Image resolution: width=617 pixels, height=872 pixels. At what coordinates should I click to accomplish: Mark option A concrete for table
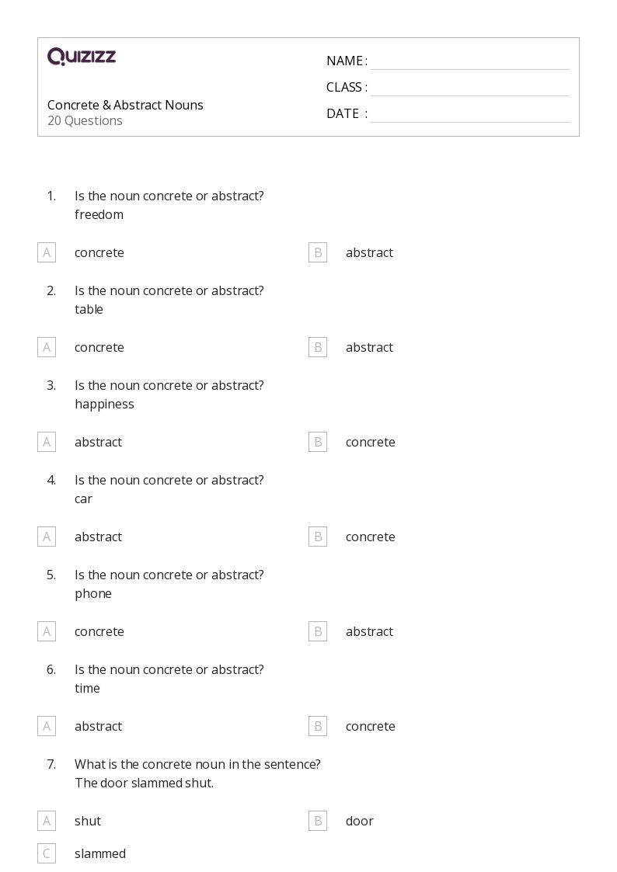(47, 347)
